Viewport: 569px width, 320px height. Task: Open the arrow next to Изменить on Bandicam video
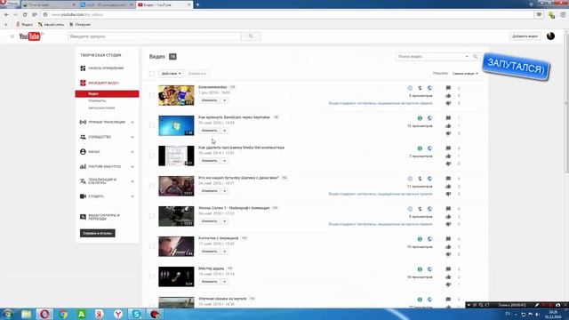click(224, 131)
